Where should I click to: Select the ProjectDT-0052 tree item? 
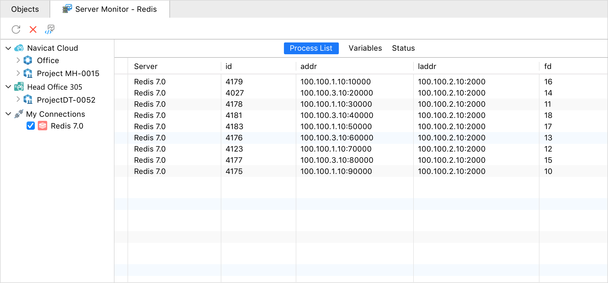tap(66, 100)
